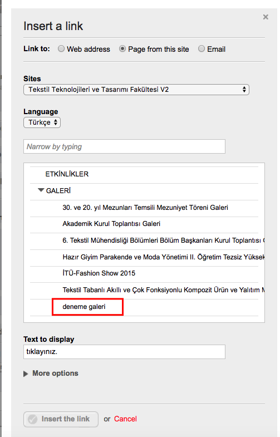Image resolution: width=280 pixels, height=437 pixels.
Task: Select the Email link type
Action: [201, 49]
